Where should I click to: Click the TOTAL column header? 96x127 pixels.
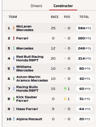[x=84, y=17]
